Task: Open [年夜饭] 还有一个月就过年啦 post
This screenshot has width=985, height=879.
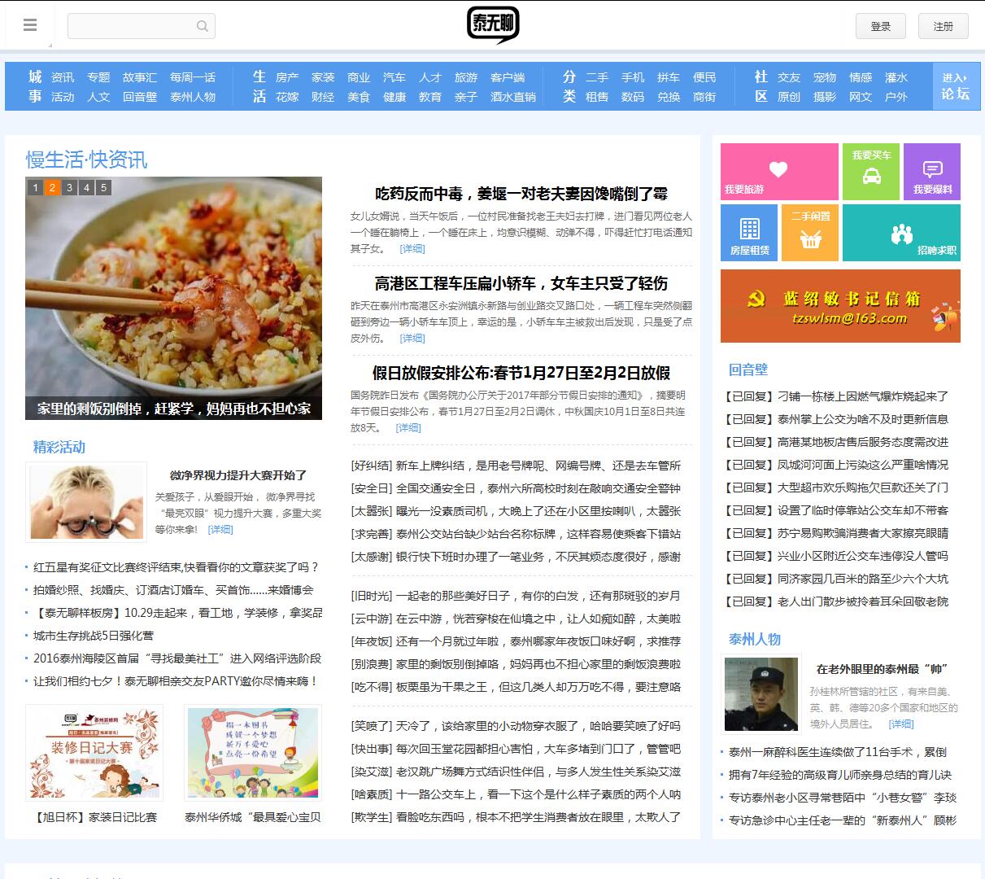Action: (x=516, y=641)
